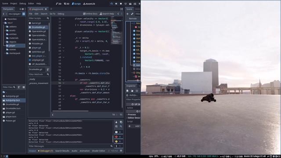
Task: Expand the bottom panel with corner icon
Action: pos(121,151)
